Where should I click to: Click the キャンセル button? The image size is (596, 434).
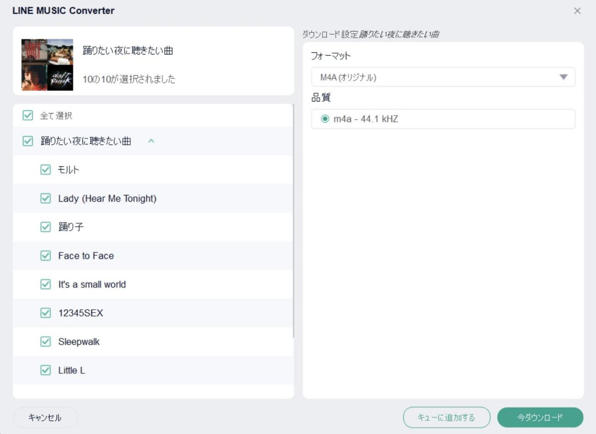[45, 418]
